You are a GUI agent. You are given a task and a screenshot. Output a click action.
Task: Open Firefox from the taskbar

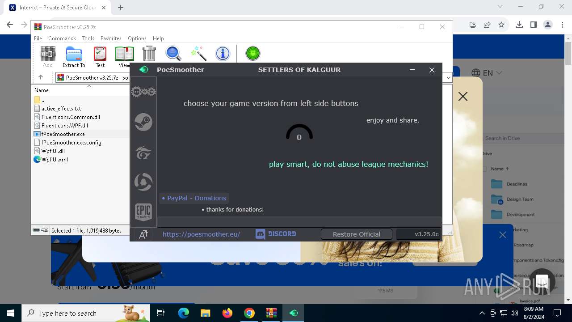[227, 313]
